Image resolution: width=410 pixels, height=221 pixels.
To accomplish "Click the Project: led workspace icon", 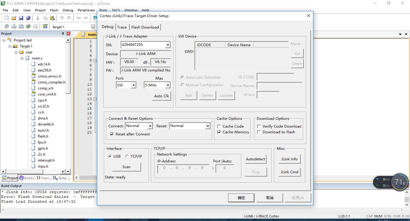I will pos(9,40).
